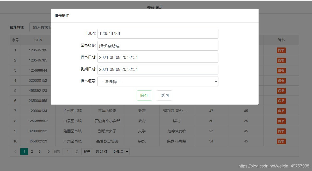Click the 到期日期 field

[158, 70]
